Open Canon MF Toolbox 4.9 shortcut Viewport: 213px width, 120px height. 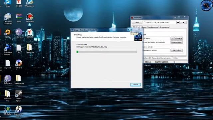point(8,19)
